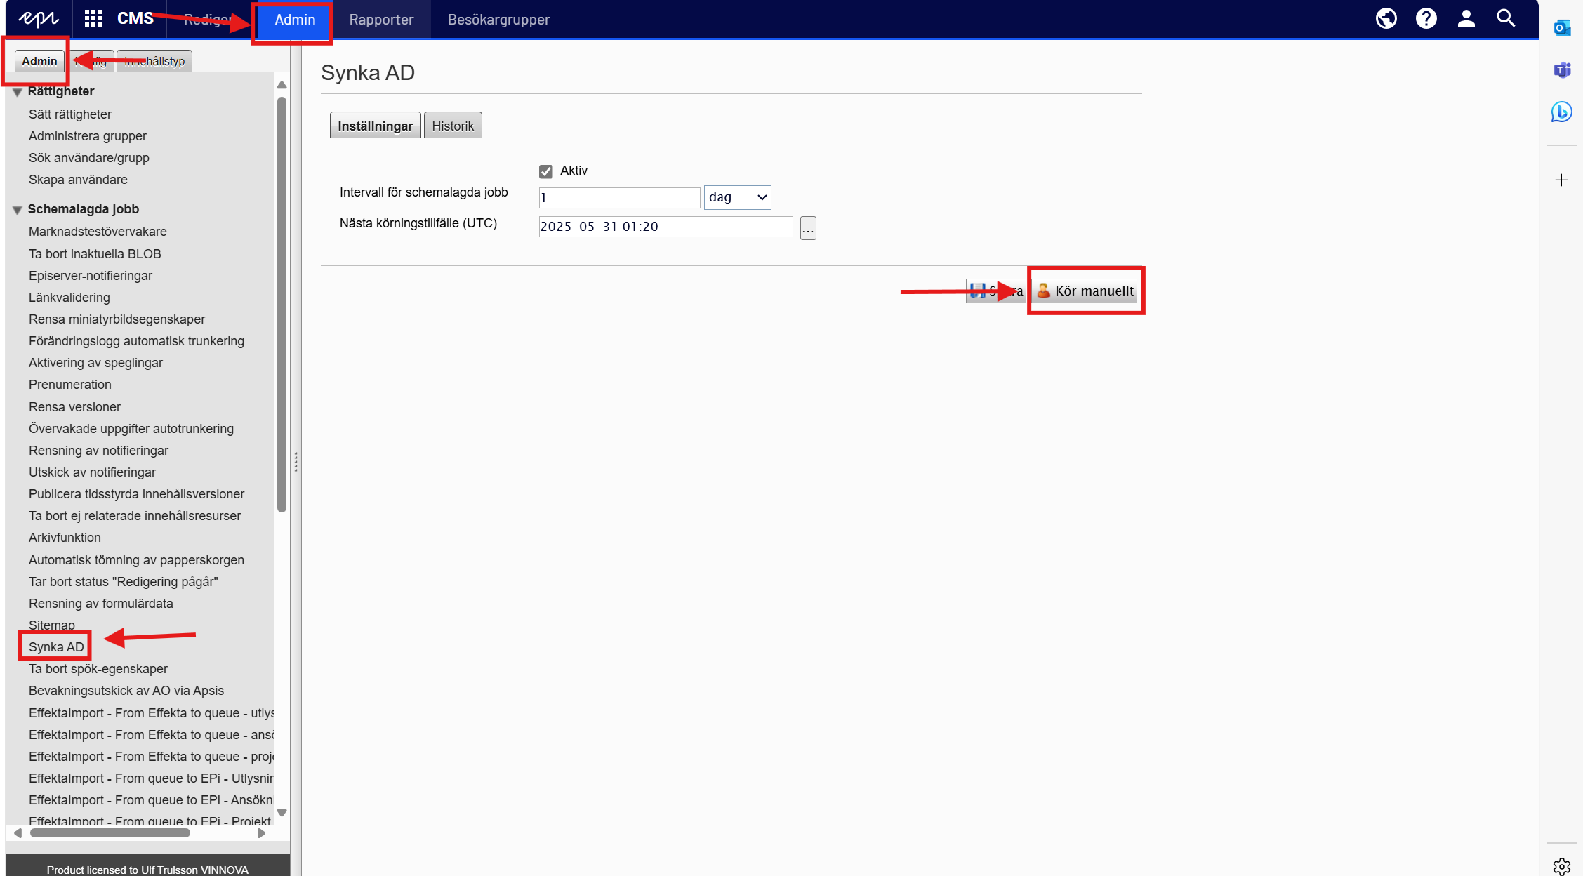1583x876 pixels.
Task: Click the Kör manuellt button
Action: coord(1085,291)
